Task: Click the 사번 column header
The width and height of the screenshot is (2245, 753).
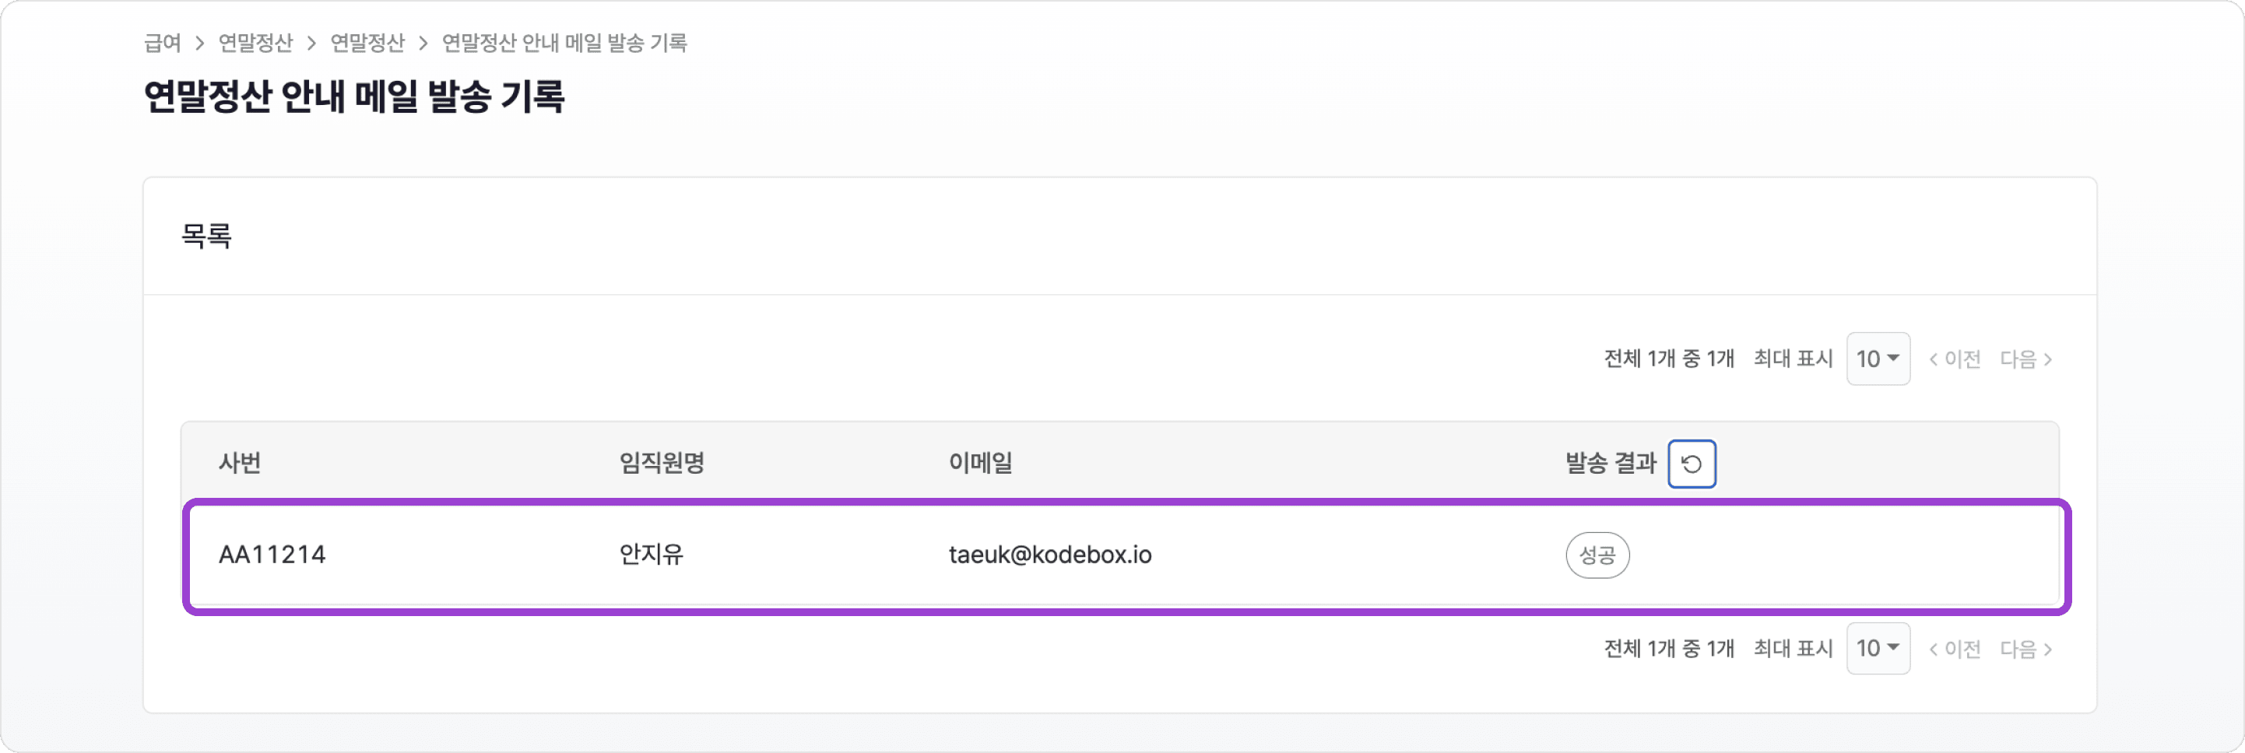Action: click(240, 463)
